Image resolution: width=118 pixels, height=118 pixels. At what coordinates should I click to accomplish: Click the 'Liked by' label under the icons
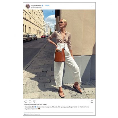click(x=27, y=105)
